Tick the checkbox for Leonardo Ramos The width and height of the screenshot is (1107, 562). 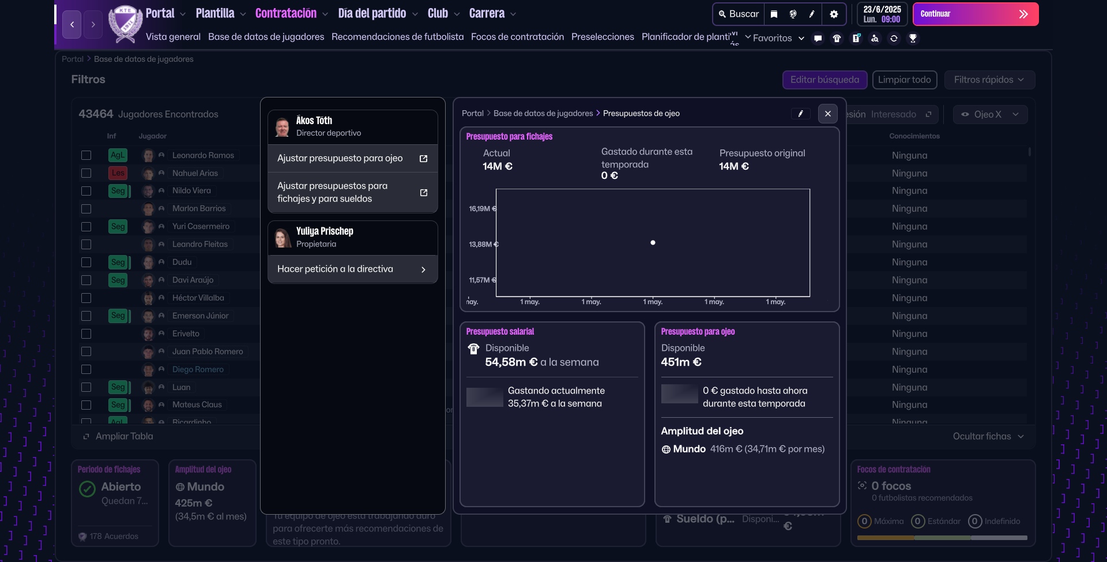tap(86, 155)
